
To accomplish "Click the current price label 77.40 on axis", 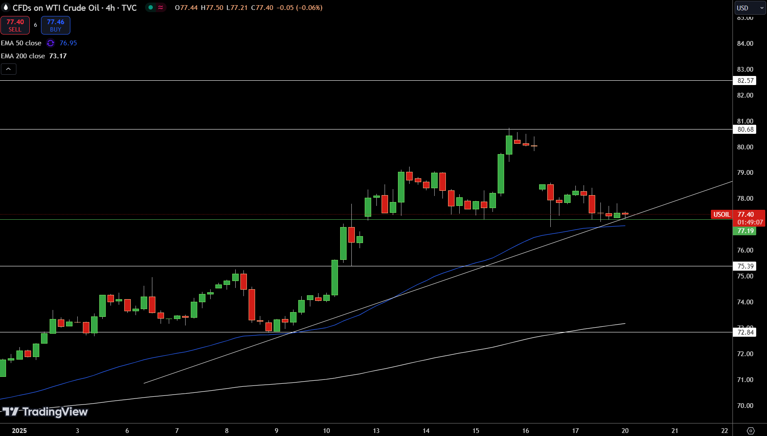I will [x=746, y=215].
